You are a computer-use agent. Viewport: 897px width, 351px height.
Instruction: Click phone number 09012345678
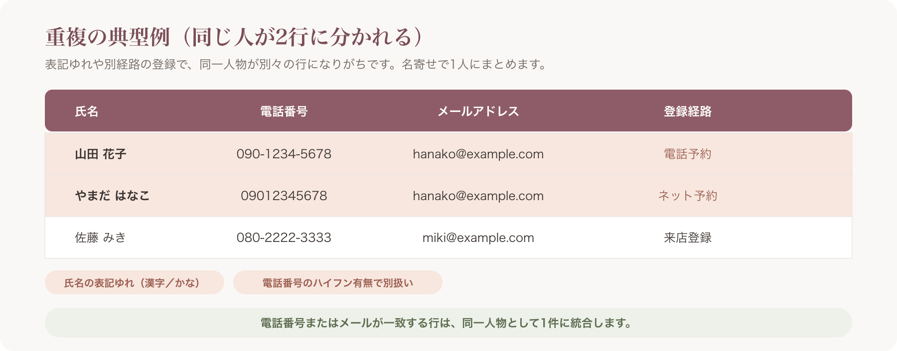284,196
